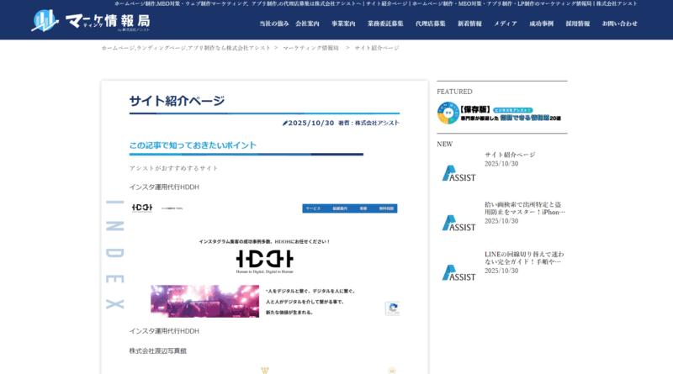Select 業務委託募集 in the top navigation

pyautogui.click(x=385, y=24)
